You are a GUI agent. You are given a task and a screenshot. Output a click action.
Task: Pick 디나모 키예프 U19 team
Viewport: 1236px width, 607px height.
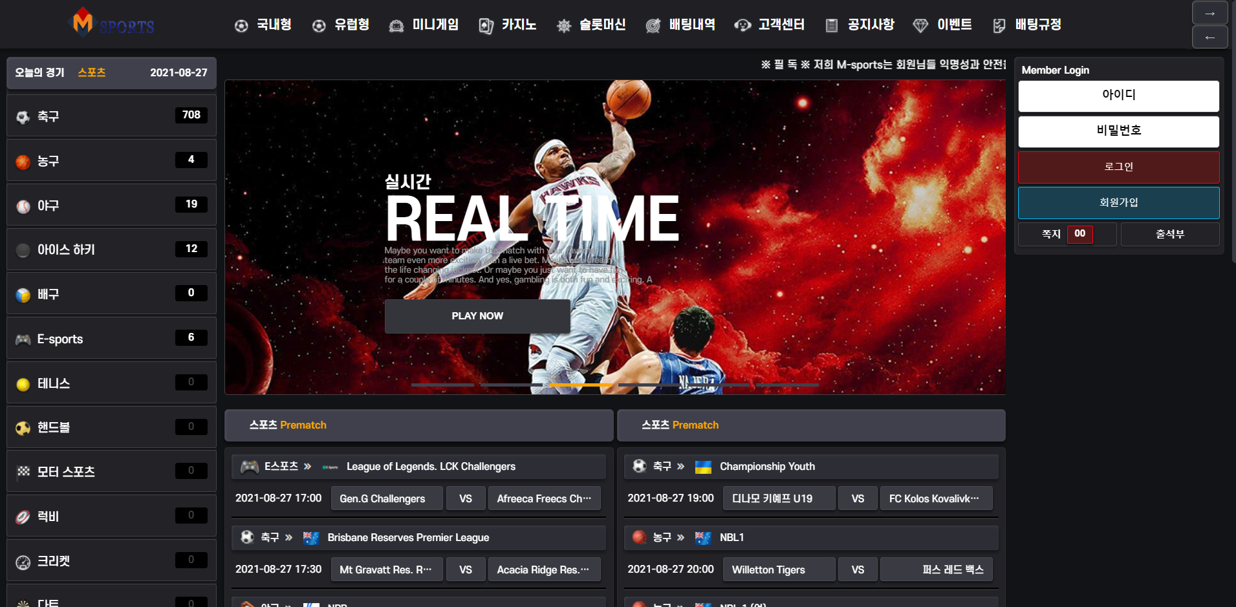(x=779, y=498)
